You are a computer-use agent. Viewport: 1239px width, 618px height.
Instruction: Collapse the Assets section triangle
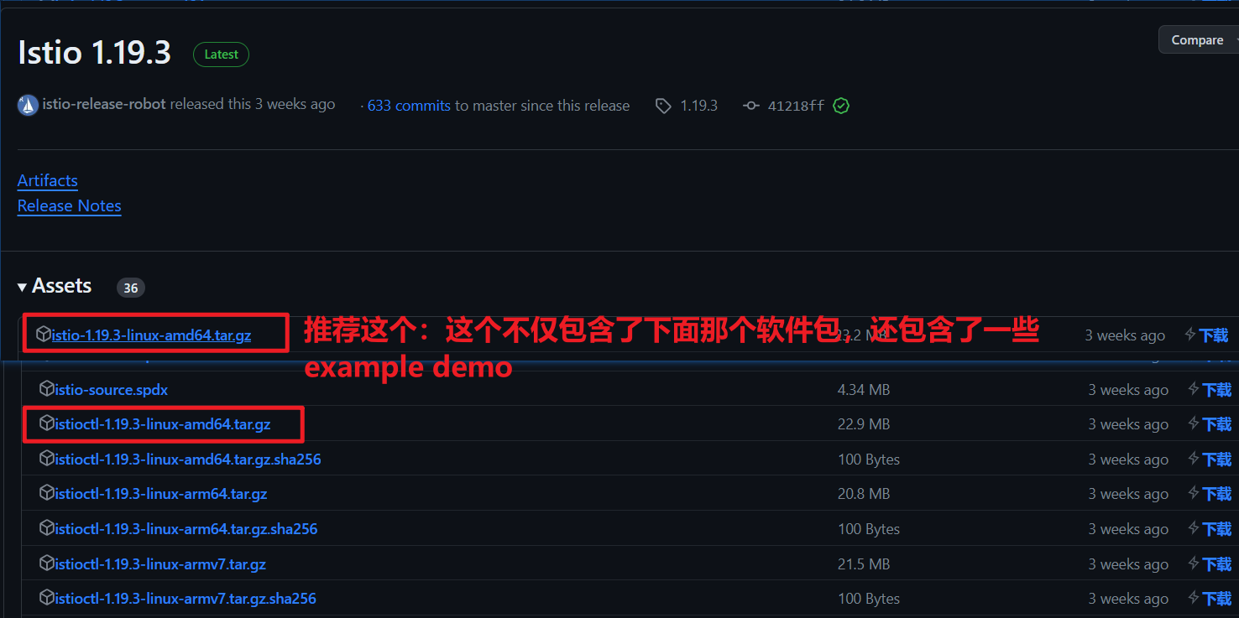[22, 288]
